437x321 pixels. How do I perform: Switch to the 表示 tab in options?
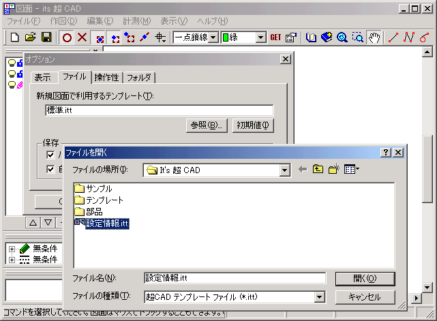[x=43, y=78]
